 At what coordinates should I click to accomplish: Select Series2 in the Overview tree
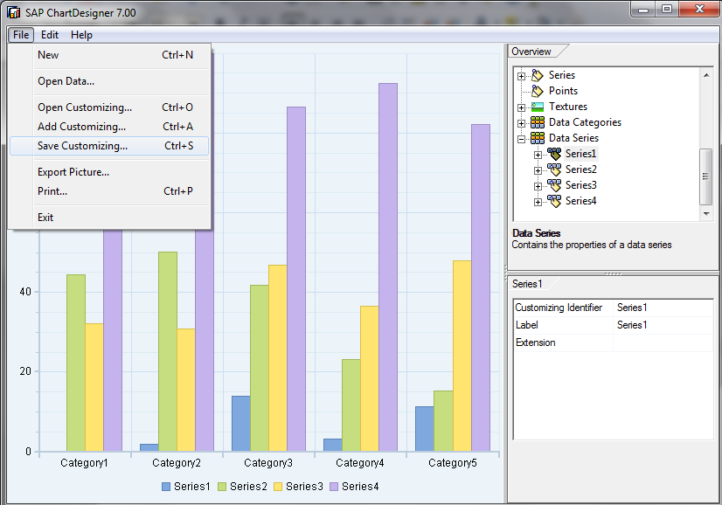click(581, 169)
